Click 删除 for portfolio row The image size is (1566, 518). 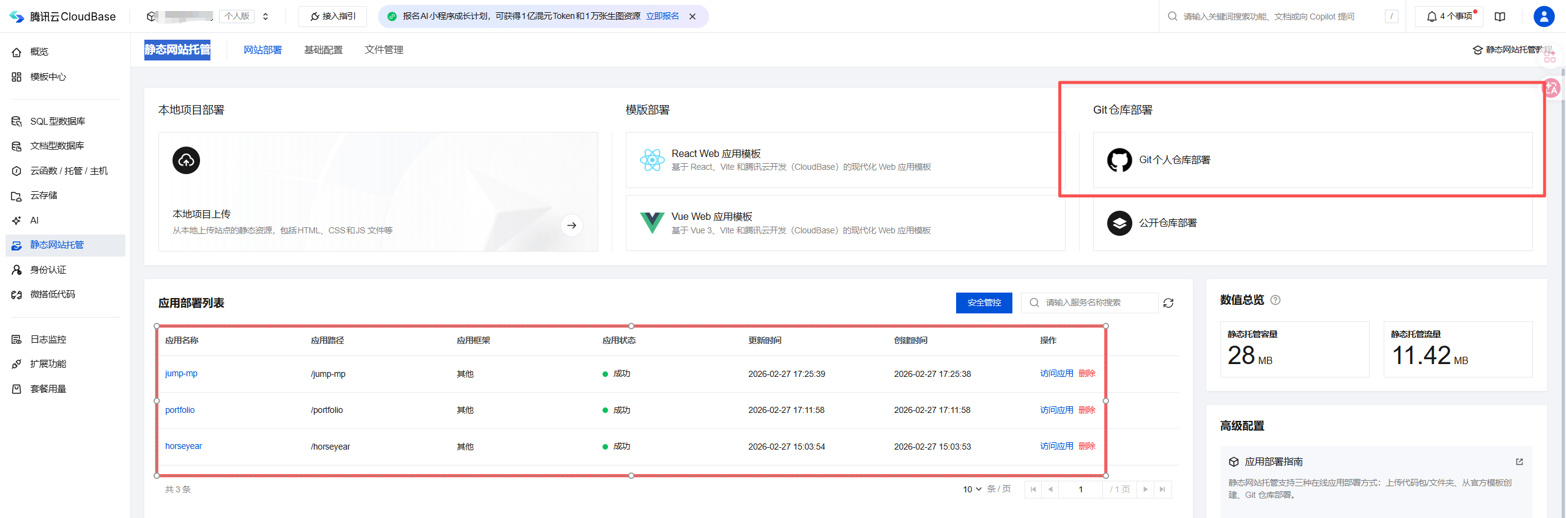pyautogui.click(x=1087, y=410)
